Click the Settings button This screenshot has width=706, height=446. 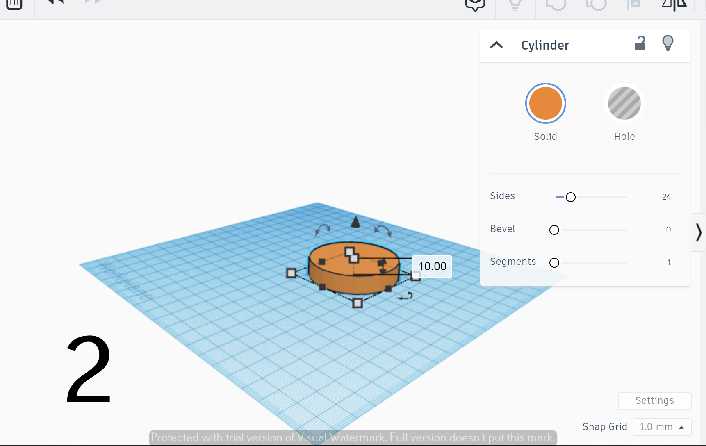pyautogui.click(x=655, y=400)
